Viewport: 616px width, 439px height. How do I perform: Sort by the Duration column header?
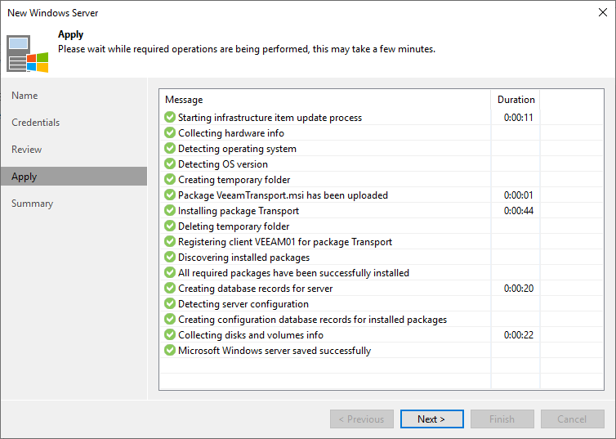point(516,100)
